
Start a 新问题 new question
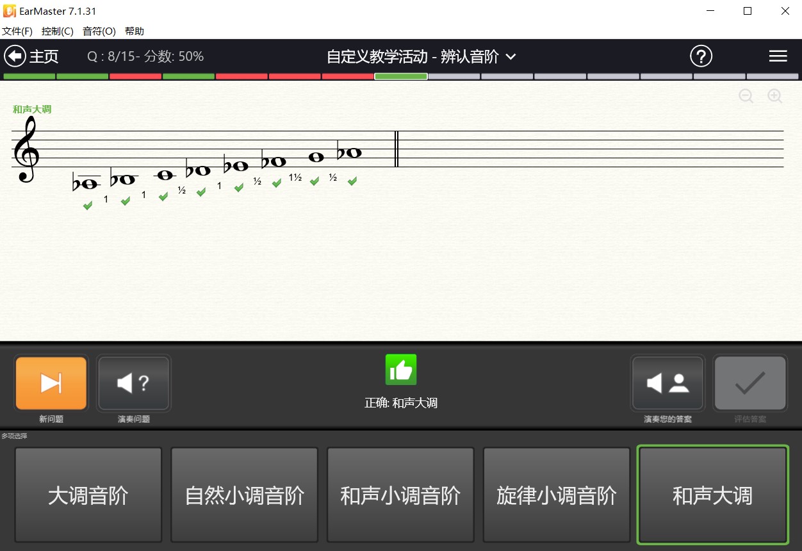tap(51, 383)
